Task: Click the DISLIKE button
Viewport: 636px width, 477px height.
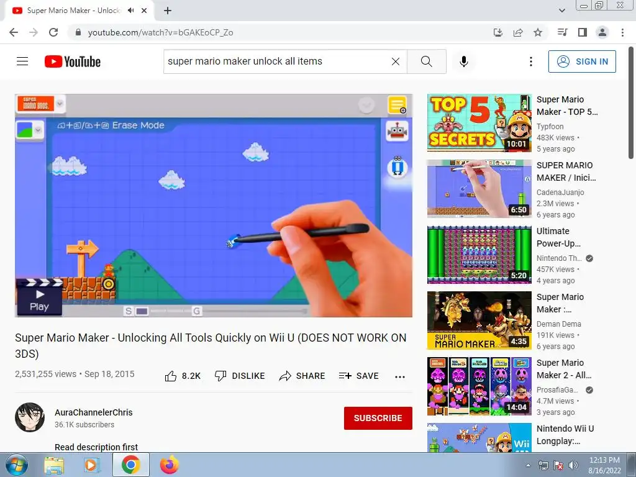Action: (x=240, y=376)
